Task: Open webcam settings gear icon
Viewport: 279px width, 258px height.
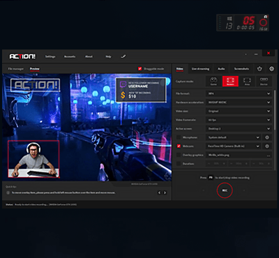Action: click(267, 146)
